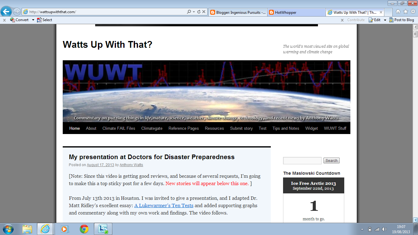Click the network signal tray icon
Viewport: 418px width, 235px height.
(377, 229)
